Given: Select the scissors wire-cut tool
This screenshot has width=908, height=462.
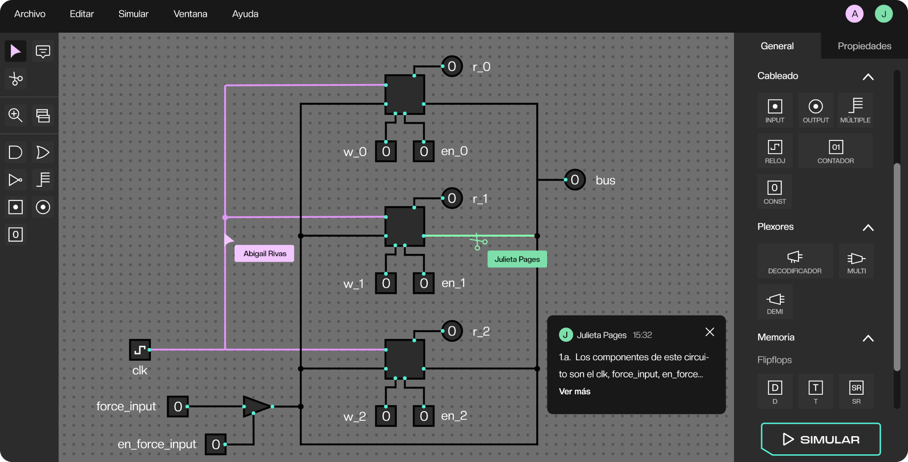Looking at the screenshot, I should (x=15, y=79).
